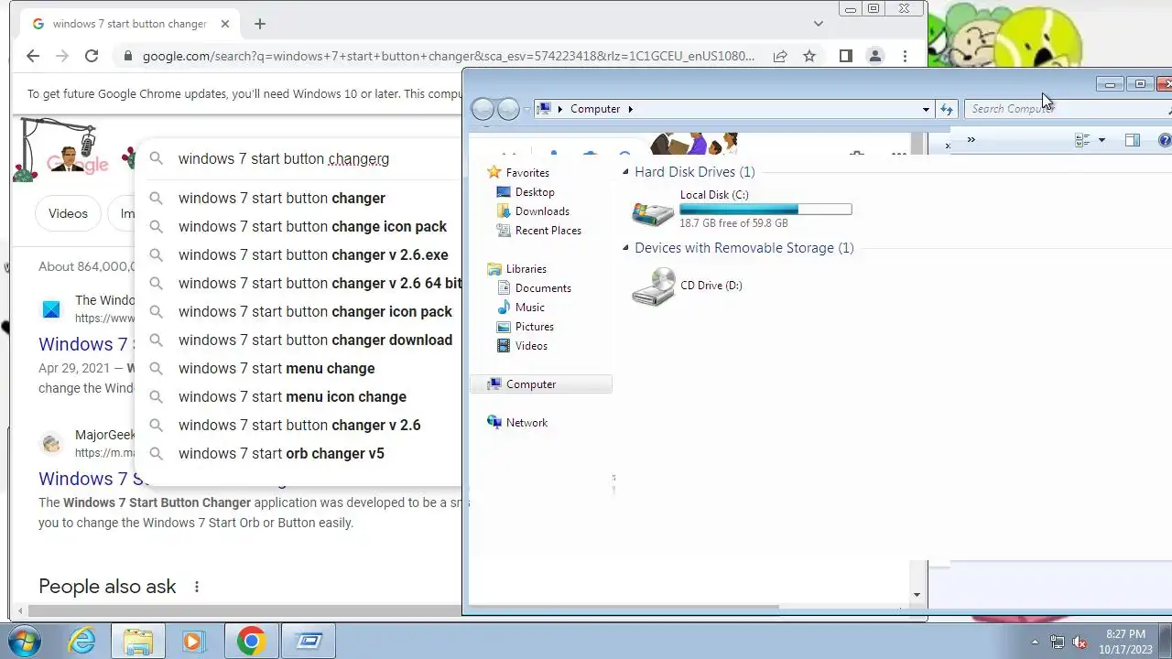
Task: Change Explorer view icon
Action: (x=1082, y=140)
